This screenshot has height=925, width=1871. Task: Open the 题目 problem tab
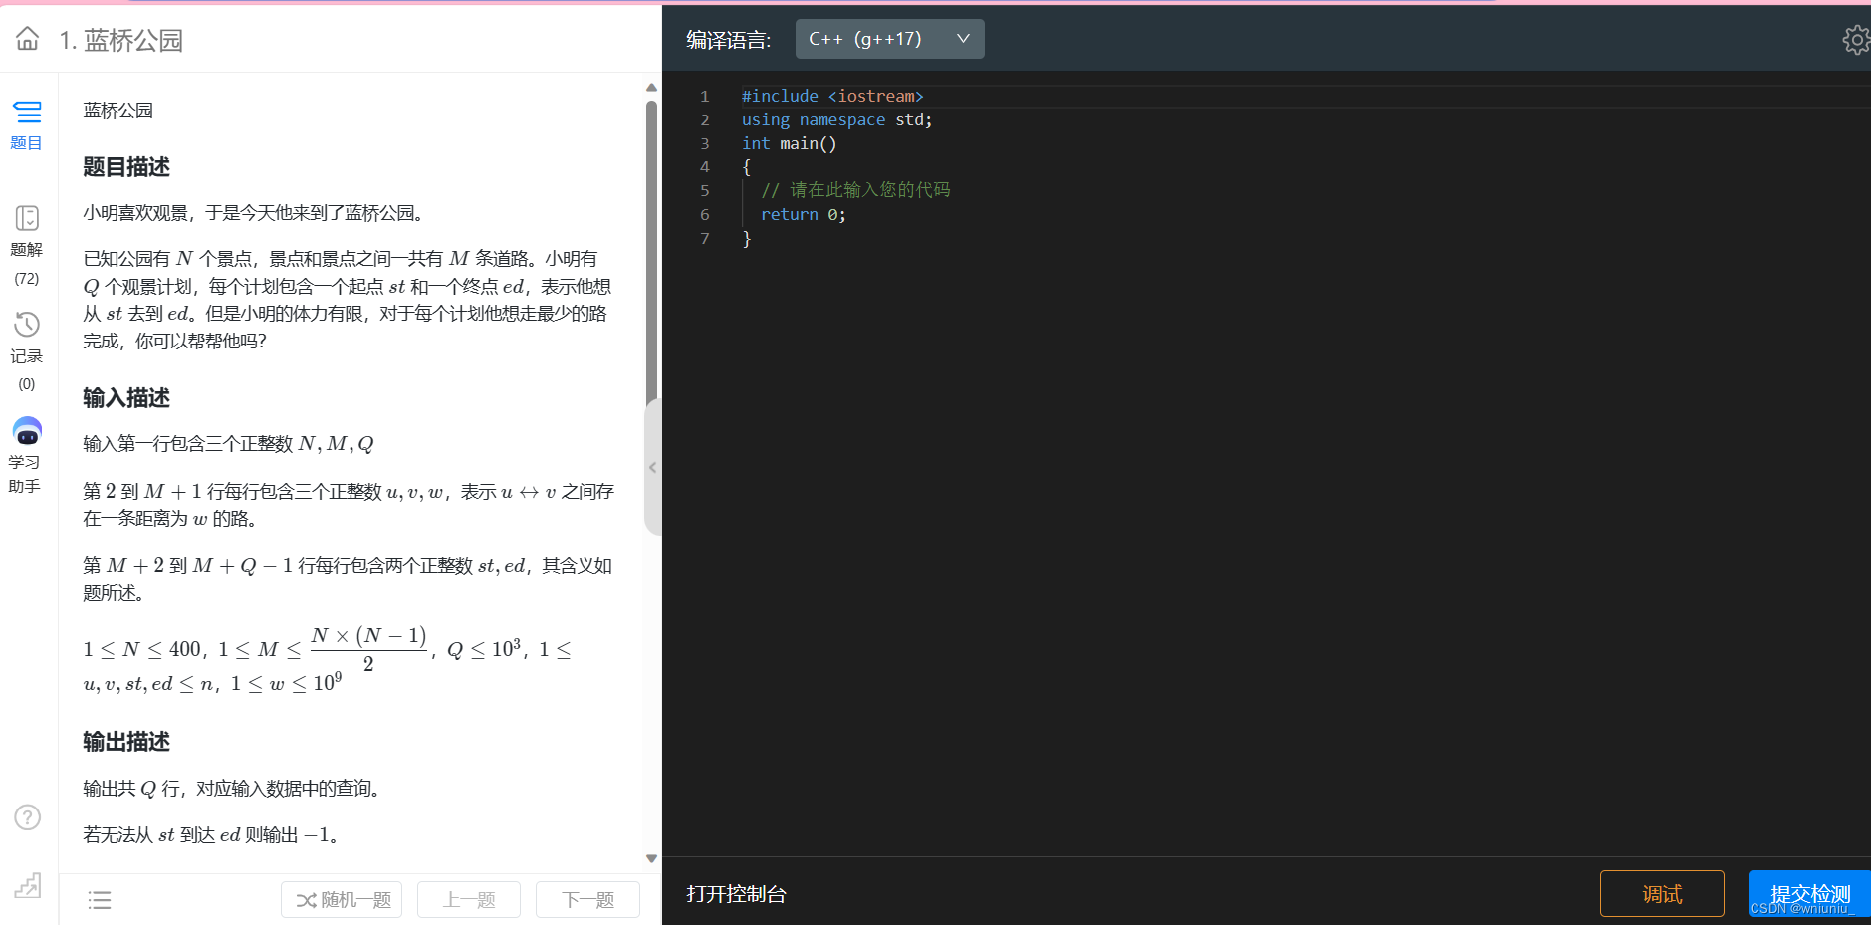(27, 125)
